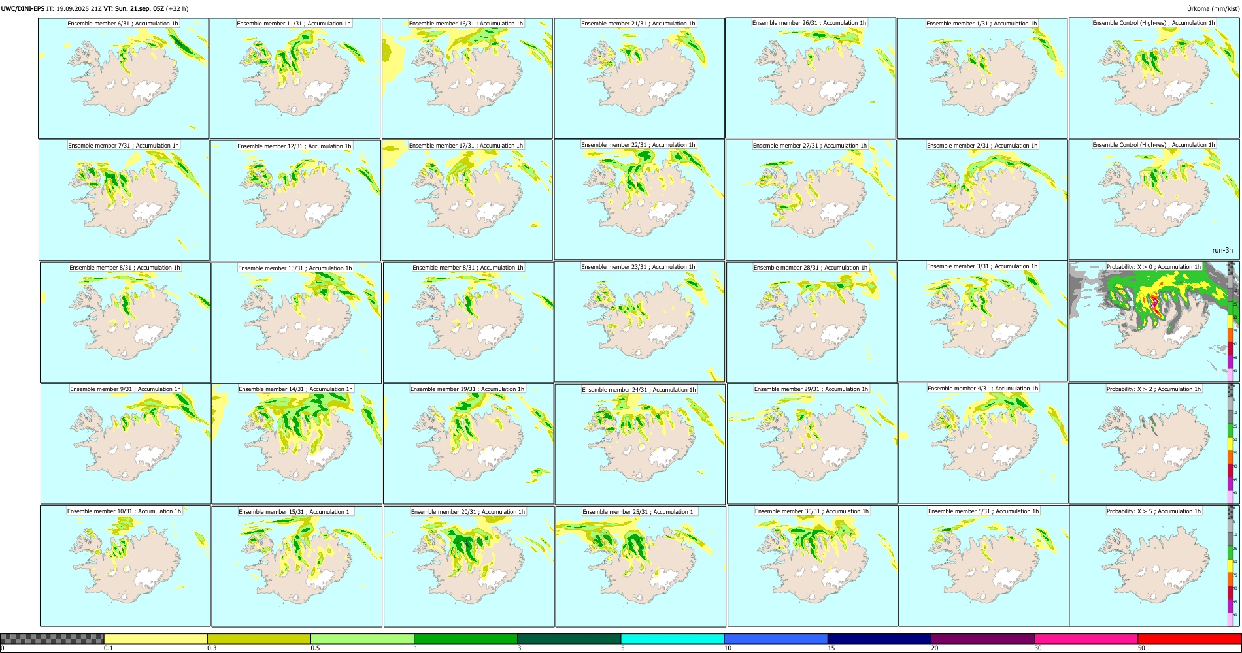This screenshot has height=653, width=1242.
Task: Open the Ensemble member 25/31 map panel
Action: [641, 567]
